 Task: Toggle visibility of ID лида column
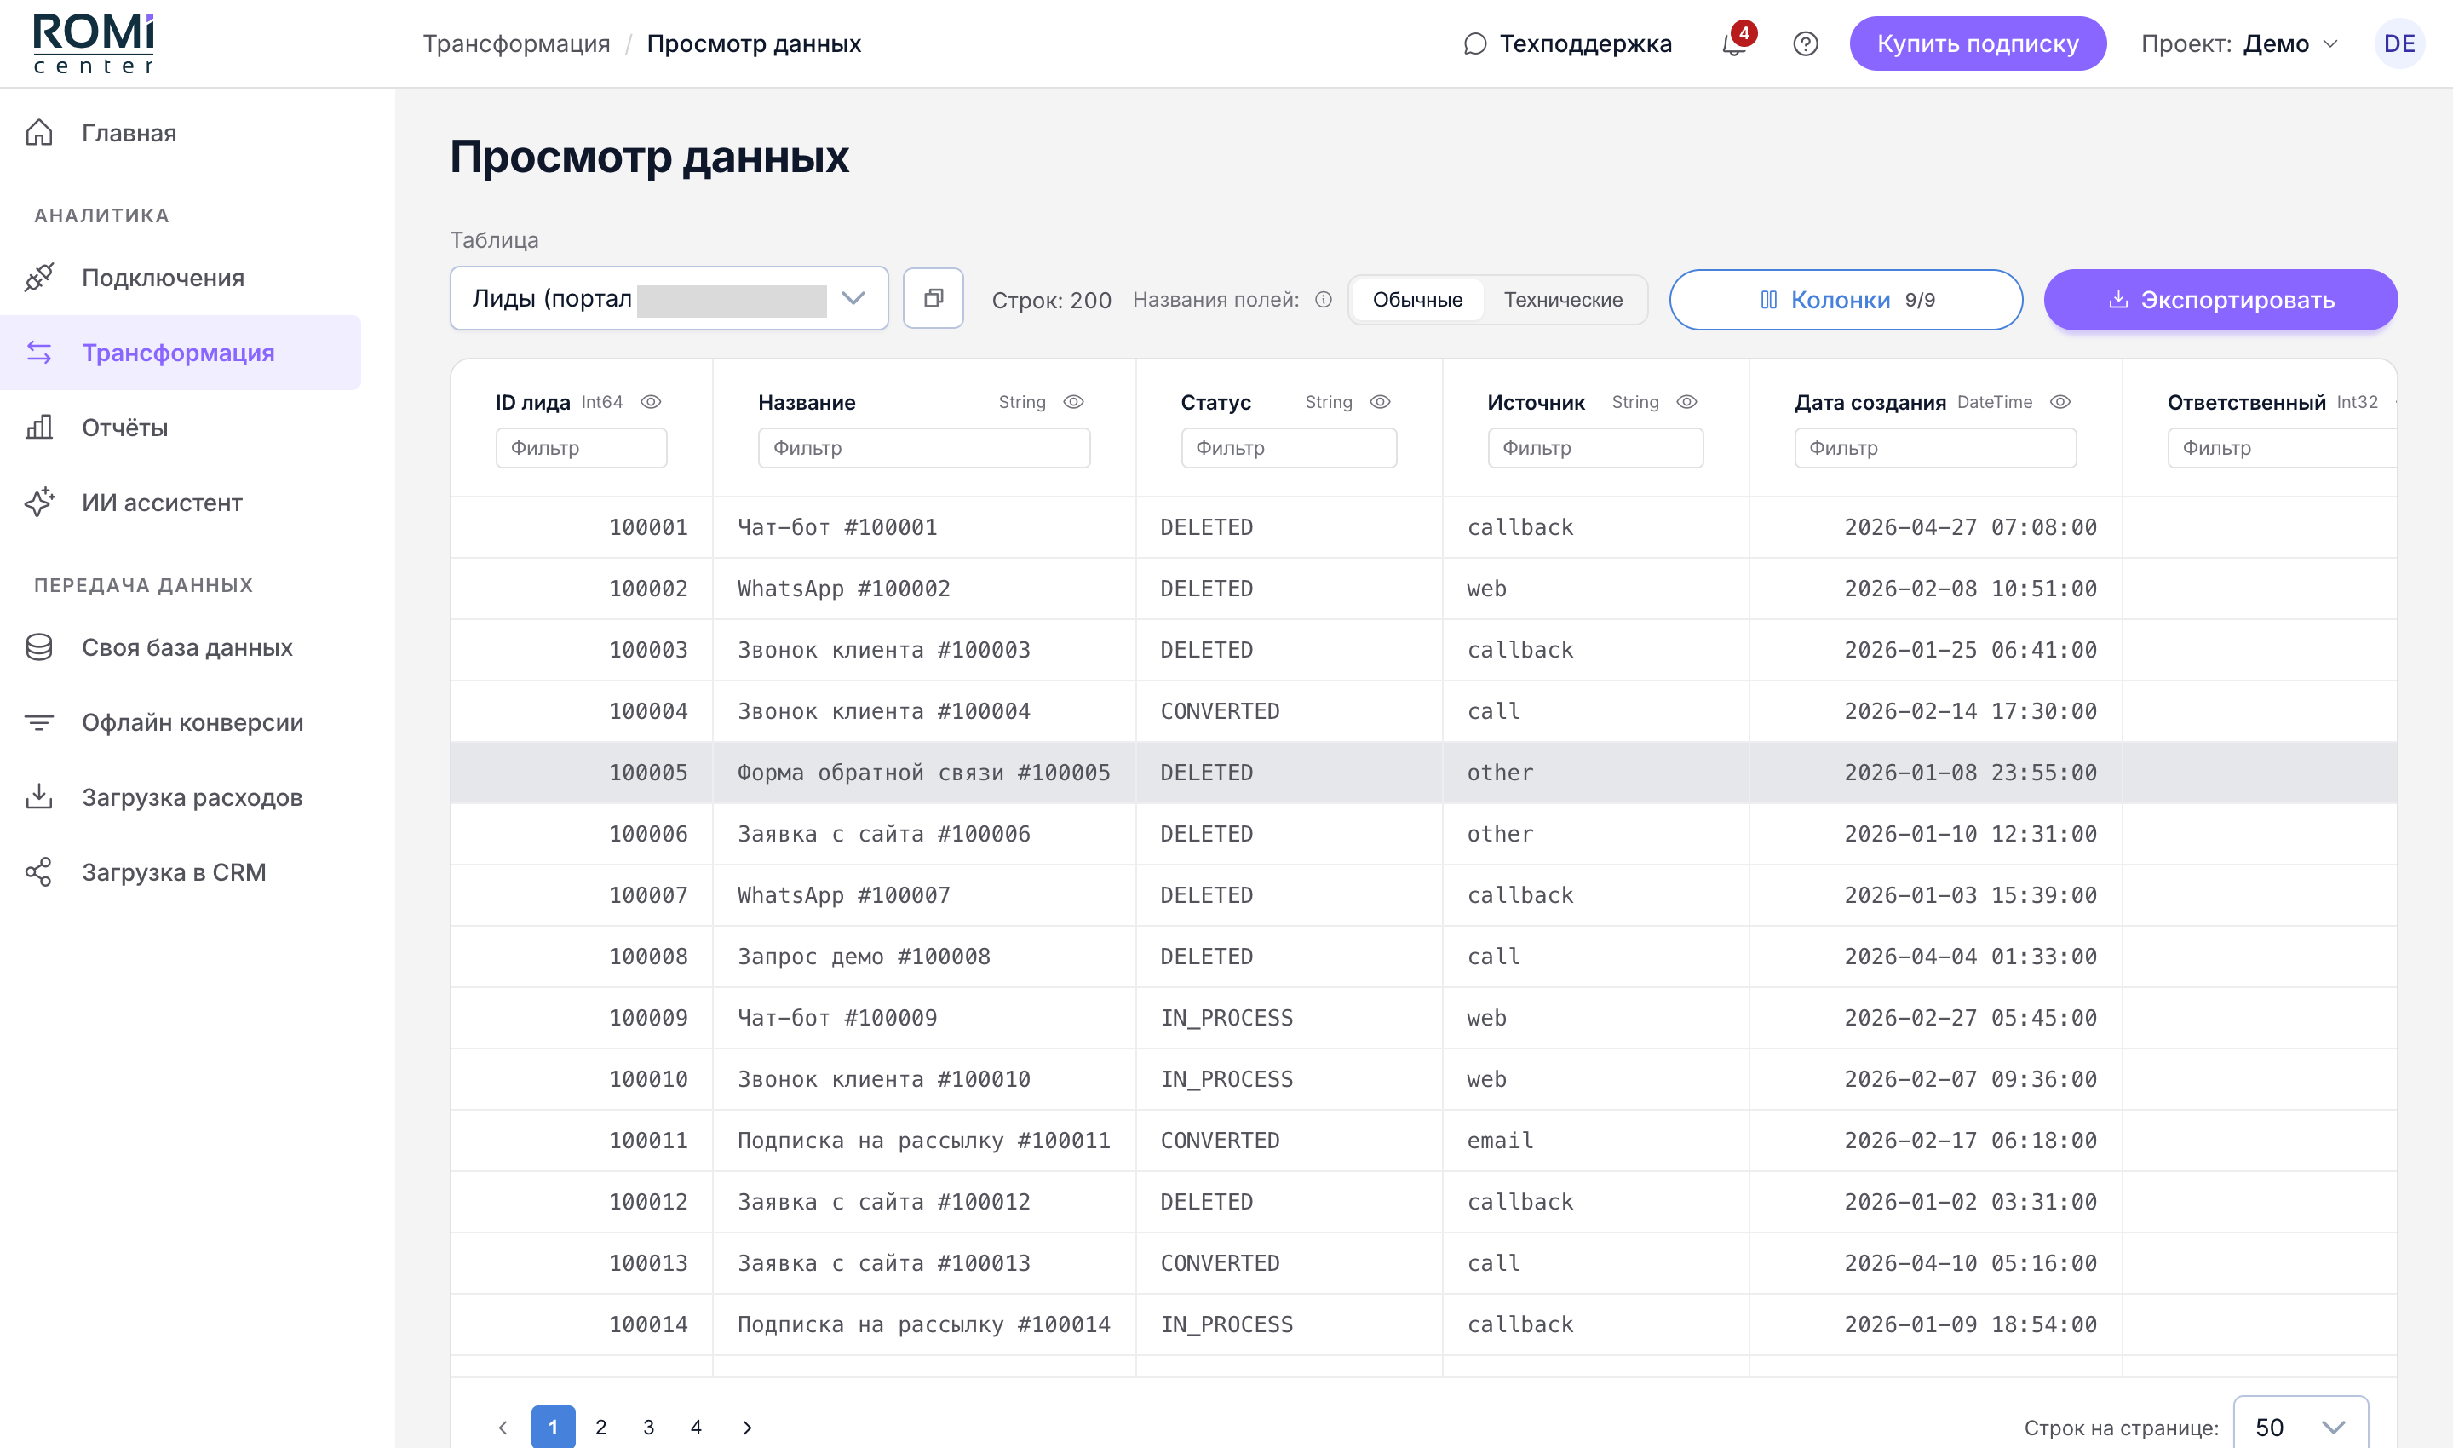[x=651, y=402]
